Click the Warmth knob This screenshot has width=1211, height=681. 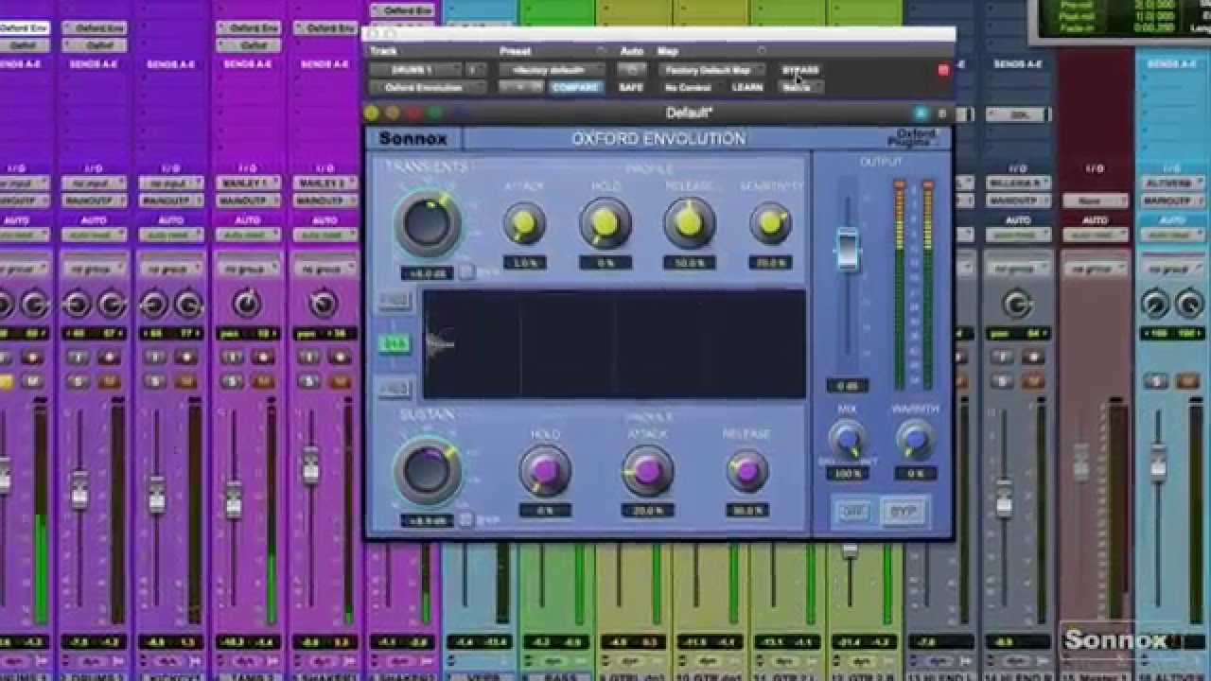pyautogui.click(x=915, y=440)
